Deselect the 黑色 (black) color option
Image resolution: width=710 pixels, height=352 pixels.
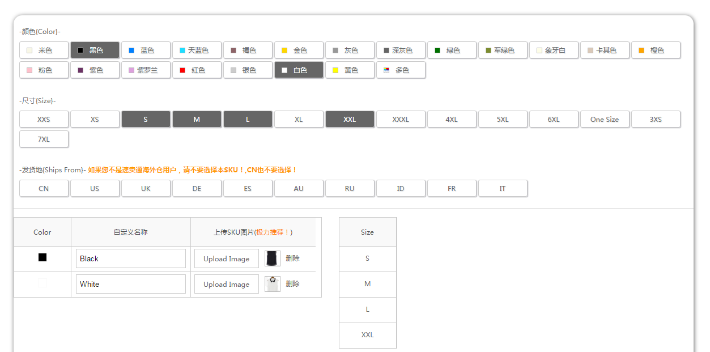(95, 50)
